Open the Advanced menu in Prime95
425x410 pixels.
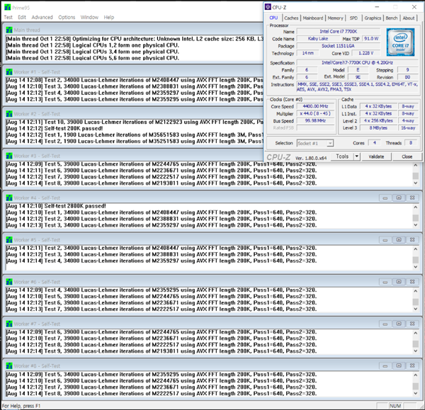click(42, 17)
